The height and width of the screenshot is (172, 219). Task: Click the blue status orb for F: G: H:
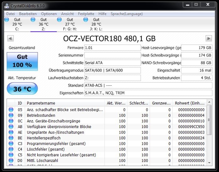[59, 19]
